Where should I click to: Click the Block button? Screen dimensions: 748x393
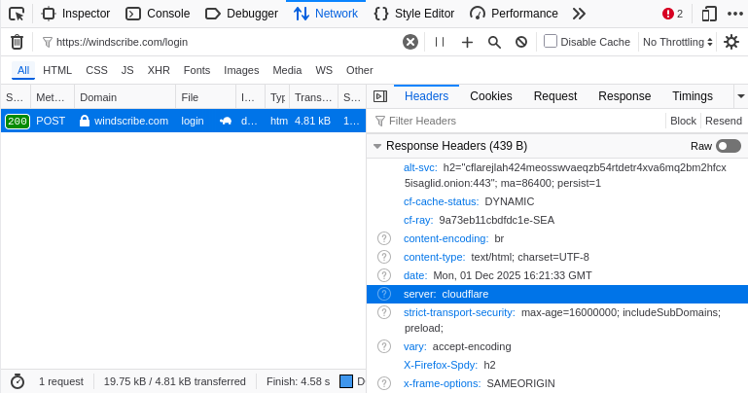(683, 121)
